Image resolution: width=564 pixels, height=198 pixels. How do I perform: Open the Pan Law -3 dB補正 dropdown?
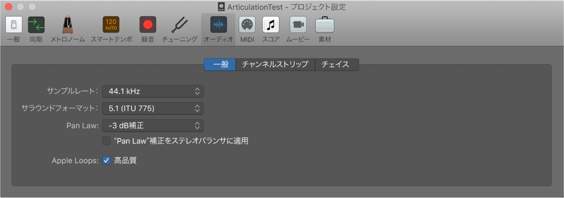tap(153, 125)
